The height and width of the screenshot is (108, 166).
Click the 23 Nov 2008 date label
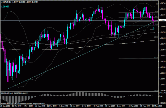(40, 106)
